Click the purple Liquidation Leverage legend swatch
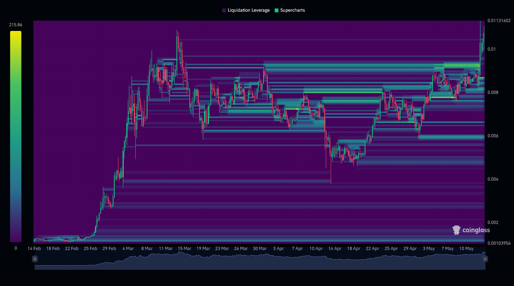 click(x=224, y=11)
